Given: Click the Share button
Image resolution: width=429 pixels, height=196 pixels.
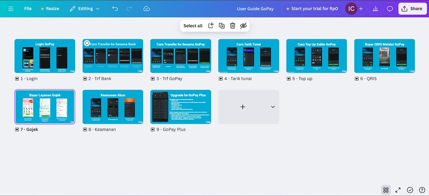Looking at the screenshot, I should (411, 8).
